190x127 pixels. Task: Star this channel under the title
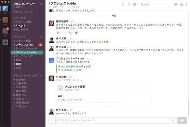pyautogui.click(x=49, y=7)
